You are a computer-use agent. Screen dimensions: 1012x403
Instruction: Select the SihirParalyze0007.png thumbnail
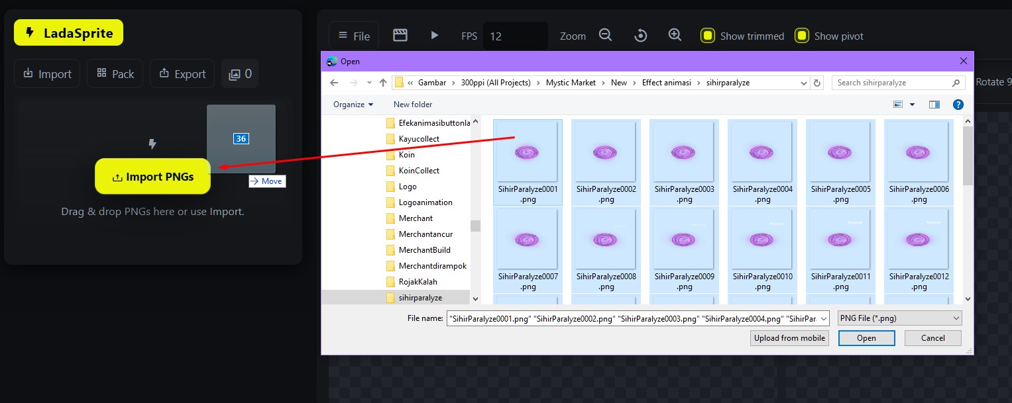pos(527,239)
